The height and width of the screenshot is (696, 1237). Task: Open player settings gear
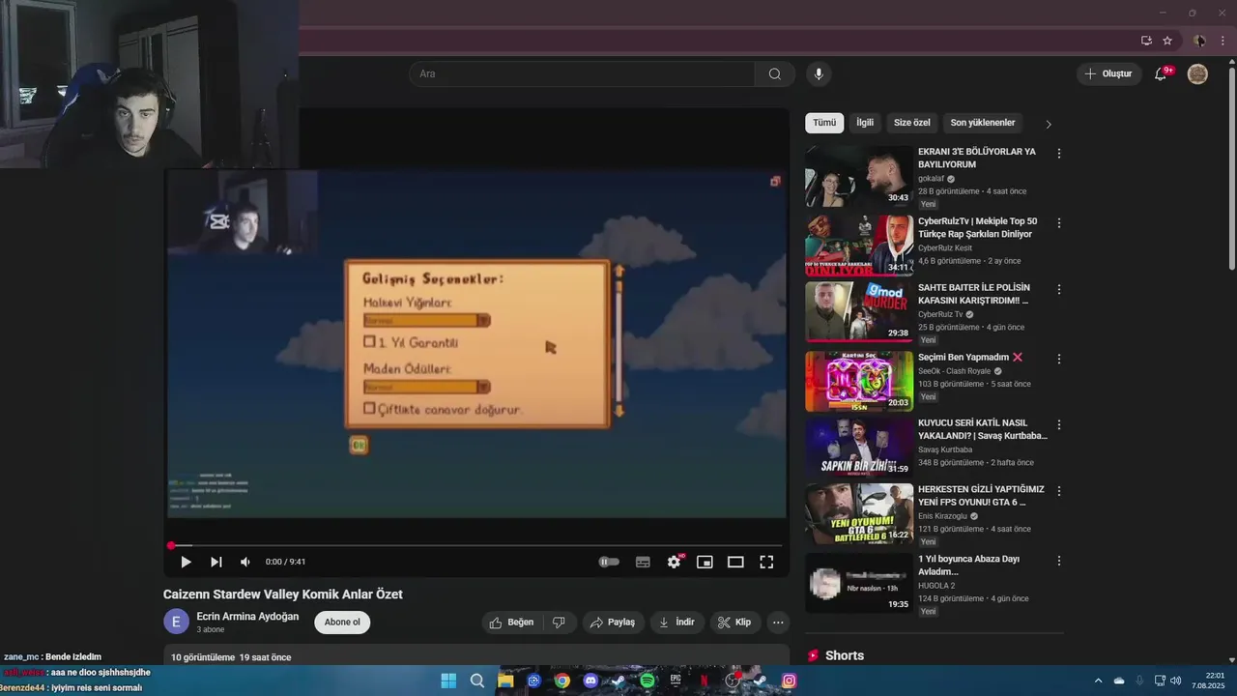coord(675,562)
